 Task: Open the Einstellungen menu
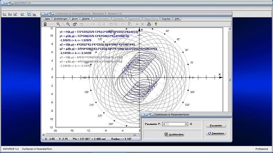pyautogui.click(x=61, y=19)
